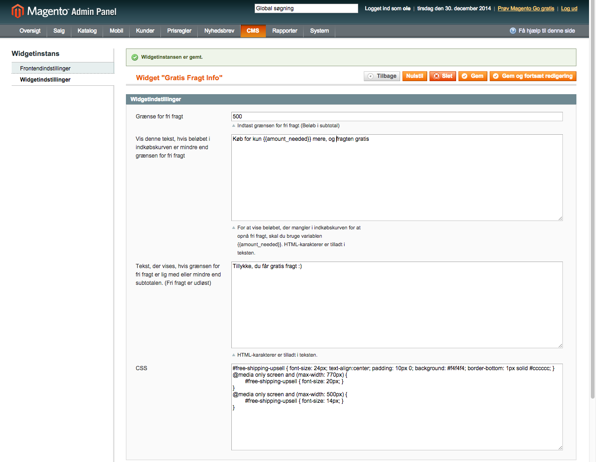Select the Widgetindstillinger tab

(x=45, y=80)
